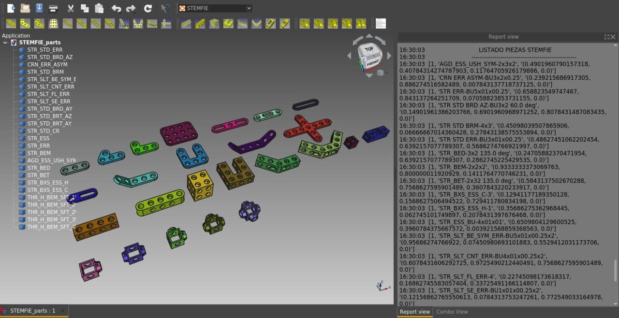Select CRN_ERR_ASYM in the tree
Image resolution: width=619 pixels, height=318 pixels.
pos(47,64)
